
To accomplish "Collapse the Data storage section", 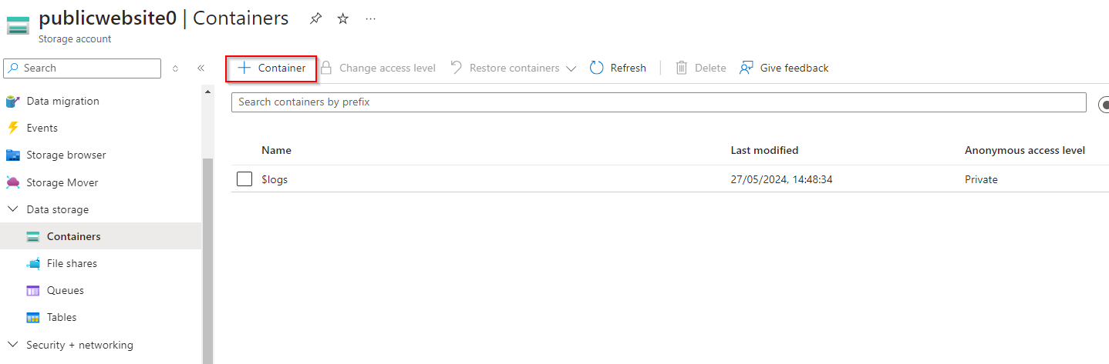I will coord(13,209).
